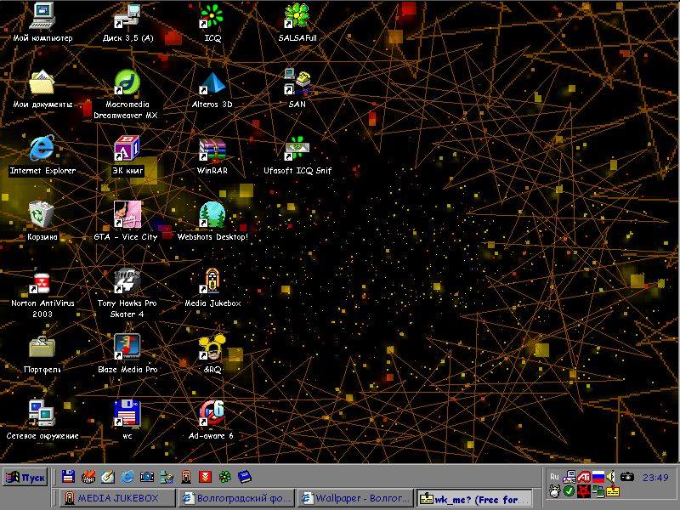Launch Internet Explorer from quick launch
Screen dimensions: 680x510
[x=127, y=477]
